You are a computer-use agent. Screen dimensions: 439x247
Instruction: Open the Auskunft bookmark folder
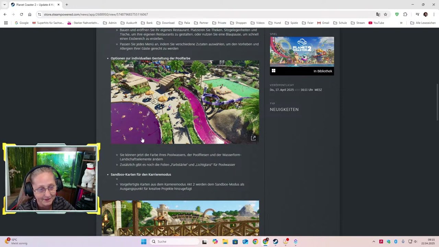129,23
